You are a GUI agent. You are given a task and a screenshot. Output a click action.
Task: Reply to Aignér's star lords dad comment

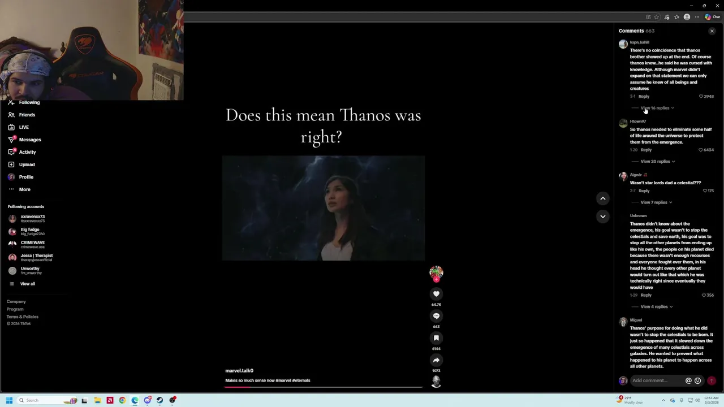(x=644, y=191)
